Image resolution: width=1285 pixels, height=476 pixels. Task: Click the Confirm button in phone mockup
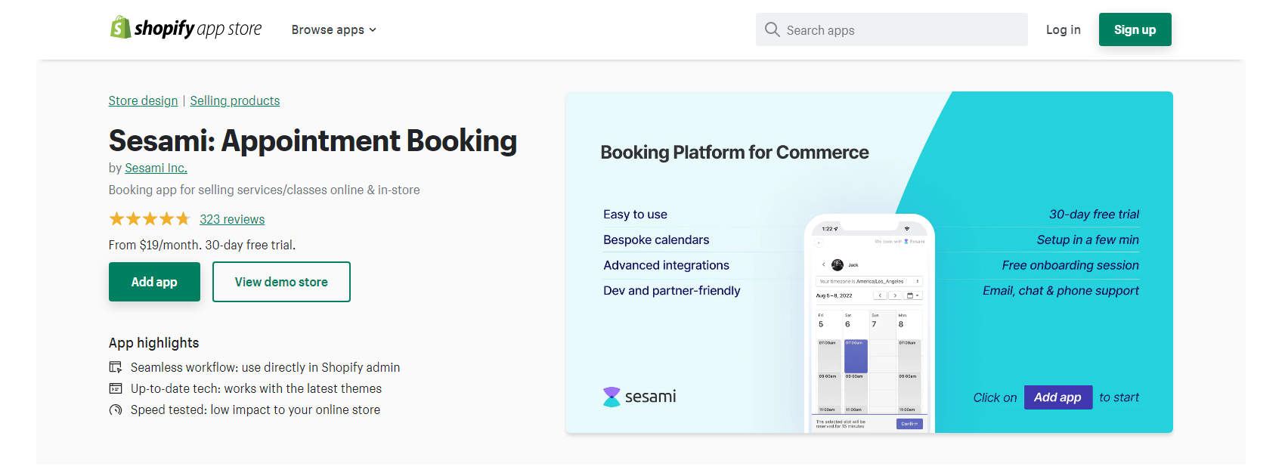click(x=909, y=424)
